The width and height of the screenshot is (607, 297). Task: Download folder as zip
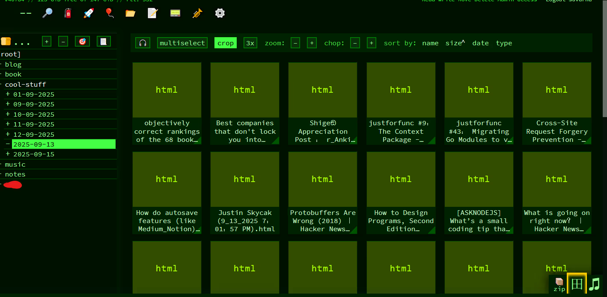click(559, 284)
